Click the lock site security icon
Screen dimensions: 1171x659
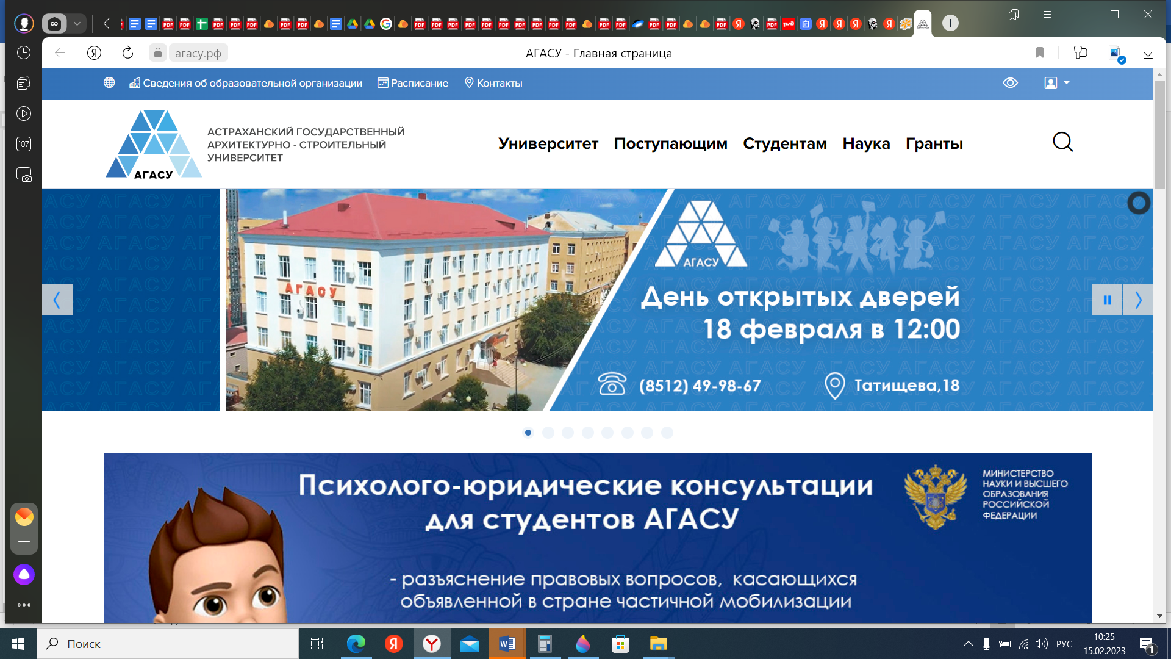pyautogui.click(x=158, y=53)
